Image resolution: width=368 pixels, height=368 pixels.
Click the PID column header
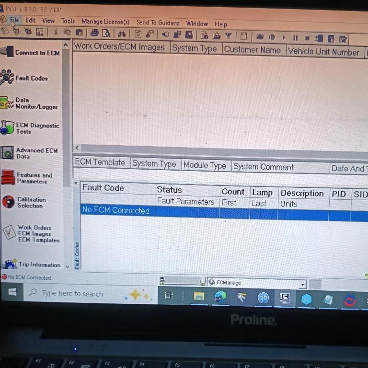coord(340,194)
